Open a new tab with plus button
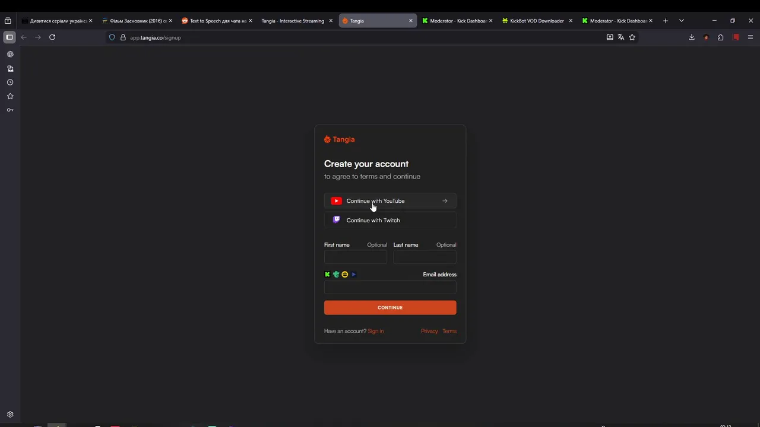Viewport: 760px width, 427px height. click(x=666, y=21)
